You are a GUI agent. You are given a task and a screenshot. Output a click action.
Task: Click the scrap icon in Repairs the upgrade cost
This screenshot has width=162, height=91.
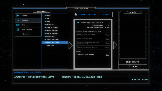tap(108, 35)
